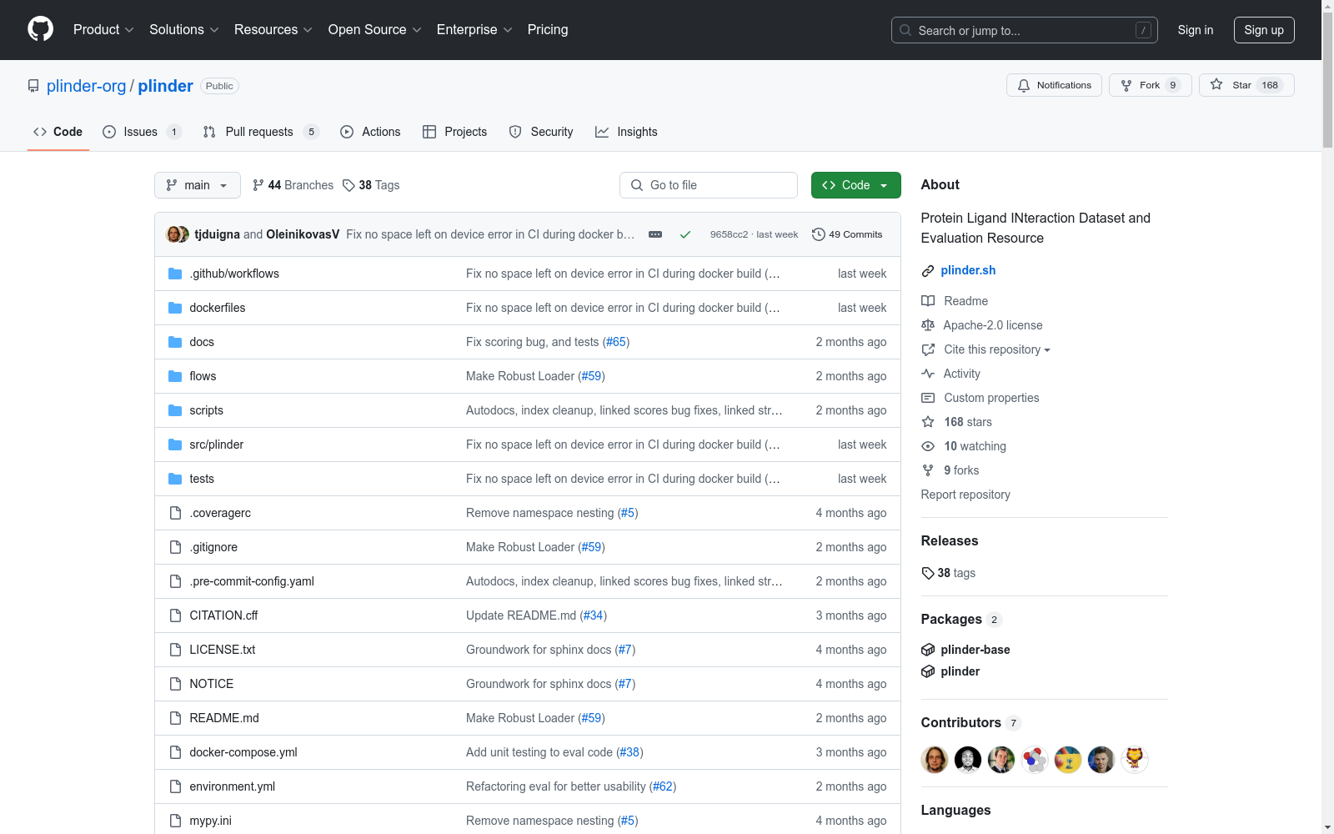Open the src/plinder folder
The image size is (1334, 834).
pos(217,445)
